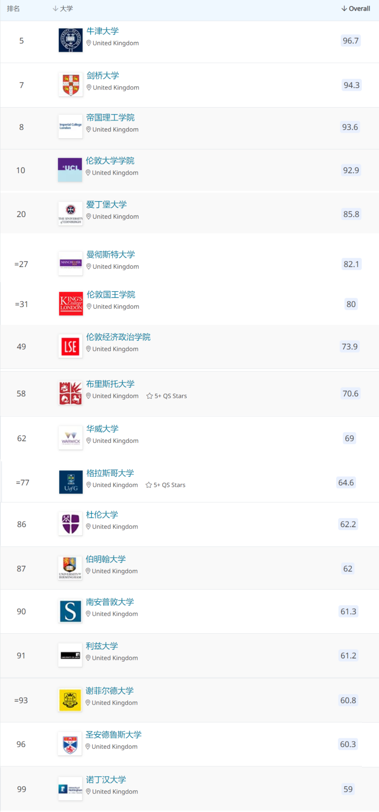Image resolution: width=379 pixels, height=812 pixels.
Task: Open the King's College London red logo
Action: pos(71,304)
